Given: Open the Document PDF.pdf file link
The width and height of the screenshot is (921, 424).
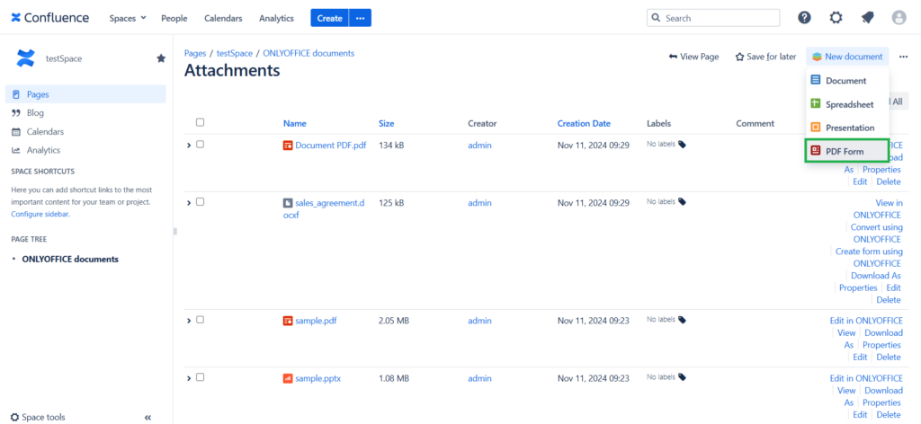Looking at the screenshot, I should point(331,146).
